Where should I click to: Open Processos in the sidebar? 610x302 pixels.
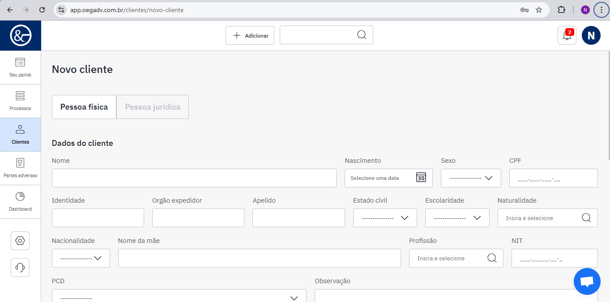pos(21,101)
